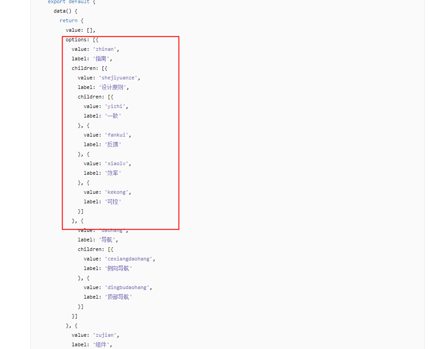428x349 pixels.
Task: Select the "value: []," line
Action: click(x=81, y=30)
